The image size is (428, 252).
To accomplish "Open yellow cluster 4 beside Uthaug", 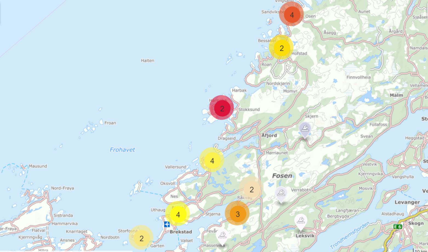I will coord(178,214).
